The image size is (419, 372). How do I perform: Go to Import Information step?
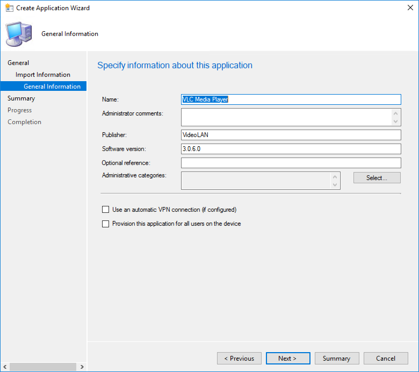click(43, 75)
